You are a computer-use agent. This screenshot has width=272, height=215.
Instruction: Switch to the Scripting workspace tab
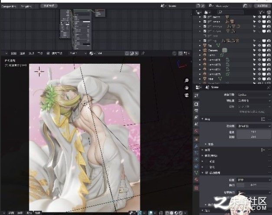(26, 6)
